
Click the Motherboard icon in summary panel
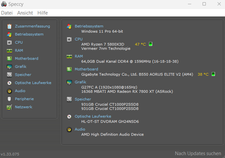tap(69, 70)
